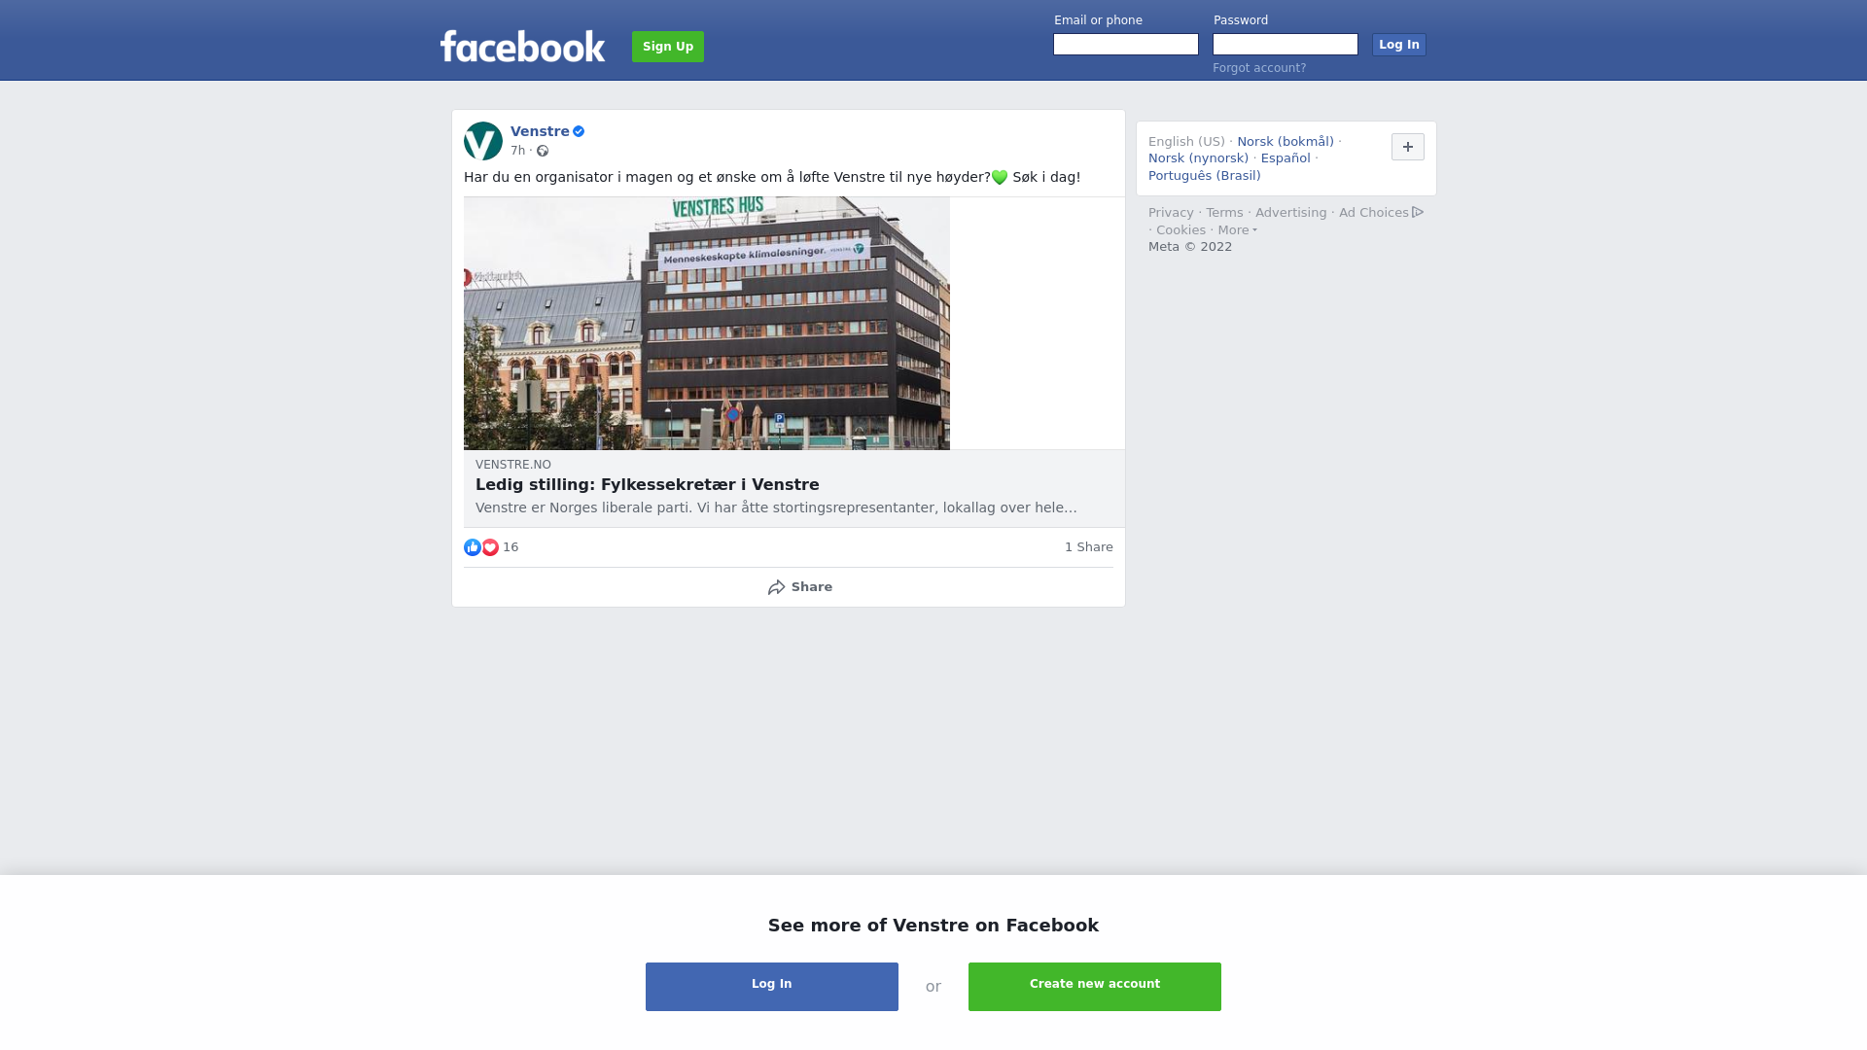Open the Venstres Hus building photo

[x=707, y=324]
